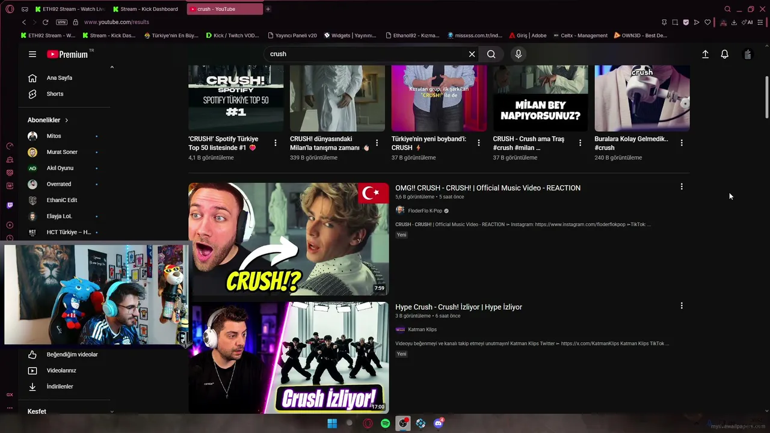The width and height of the screenshot is (770, 433).
Task: Click the Opera GX browser logo
Action: tap(10, 9)
